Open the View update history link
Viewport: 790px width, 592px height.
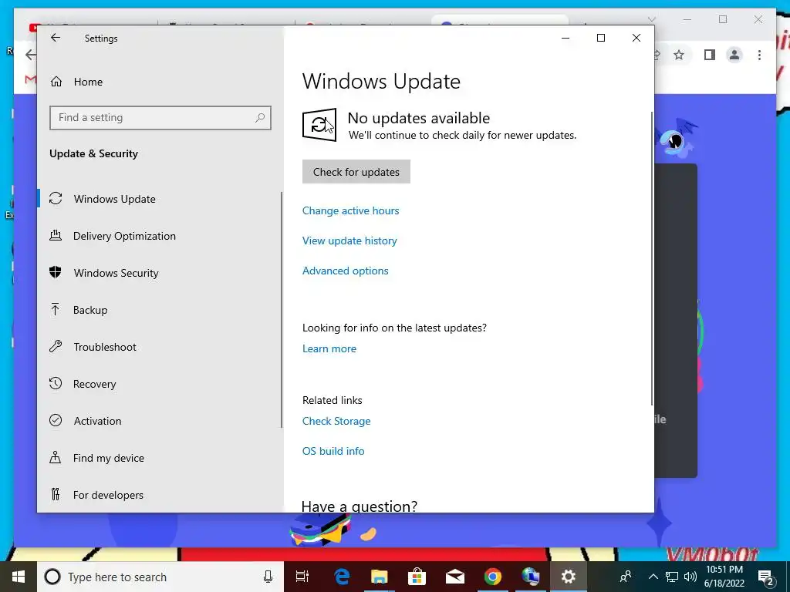click(x=349, y=240)
